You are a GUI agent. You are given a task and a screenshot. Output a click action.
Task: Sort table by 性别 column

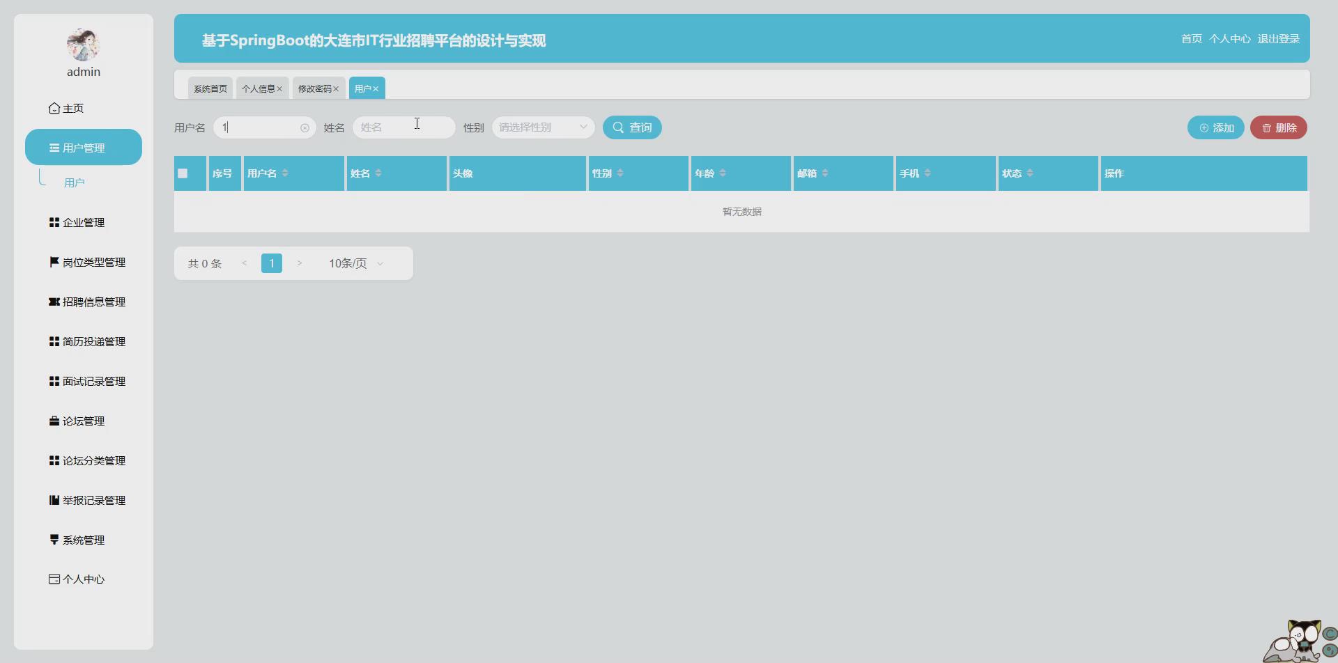click(x=620, y=173)
